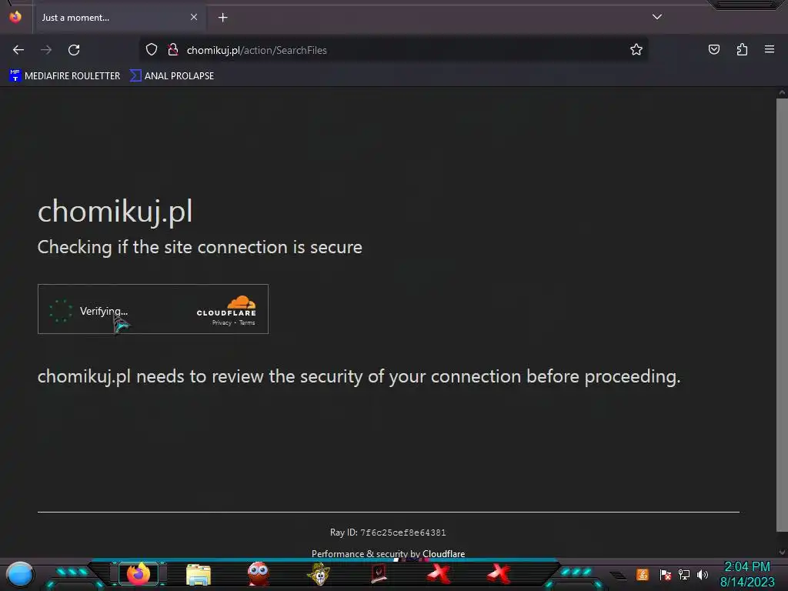Open the red googly-eyed character taskbar app
The height and width of the screenshot is (591, 788).
259,574
